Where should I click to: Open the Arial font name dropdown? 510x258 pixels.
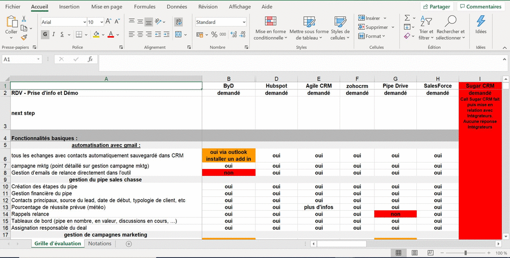[x=85, y=22]
